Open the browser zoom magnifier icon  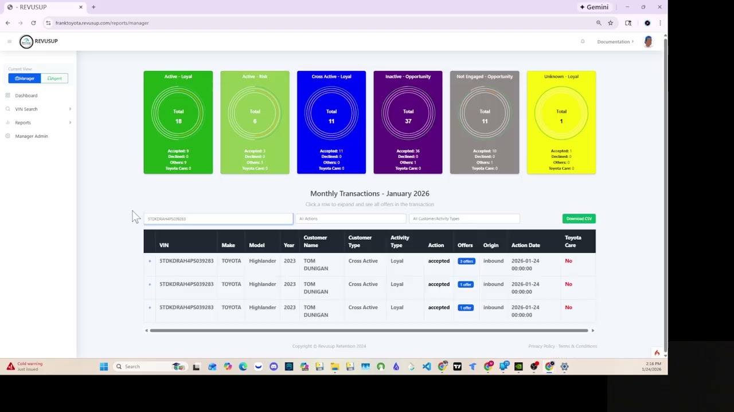click(599, 23)
